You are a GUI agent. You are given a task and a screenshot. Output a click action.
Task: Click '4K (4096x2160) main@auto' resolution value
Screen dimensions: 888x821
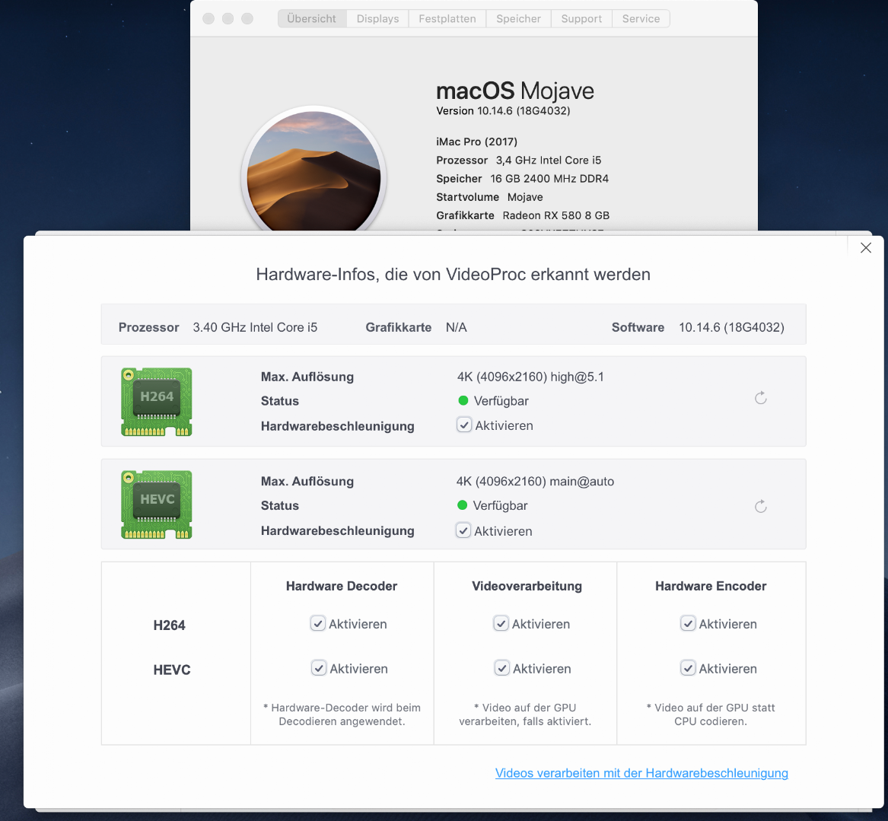tap(535, 482)
